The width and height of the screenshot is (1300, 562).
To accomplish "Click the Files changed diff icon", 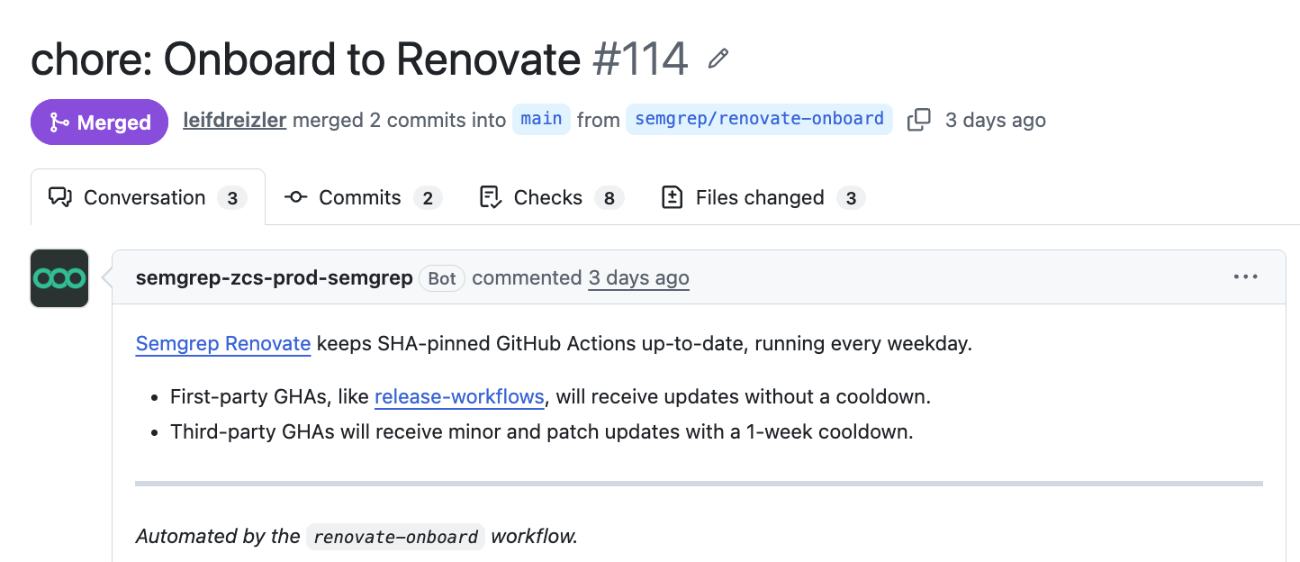I will pos(672,197).
